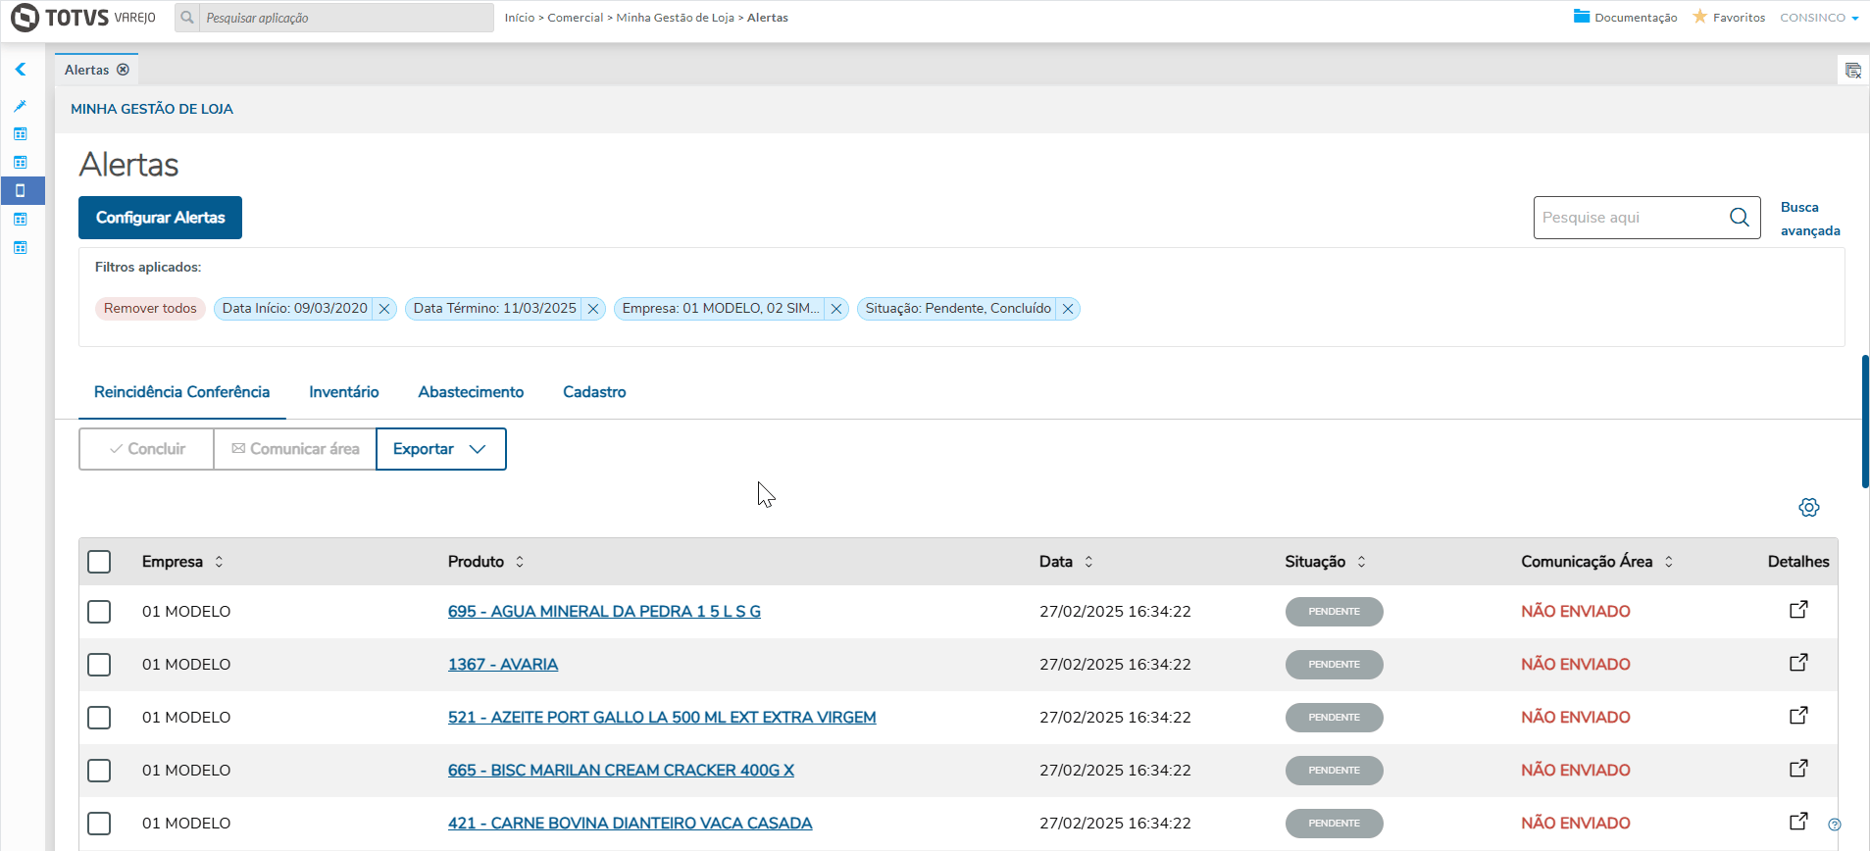
Task: Sort table by Data column
Action: 1088,562
